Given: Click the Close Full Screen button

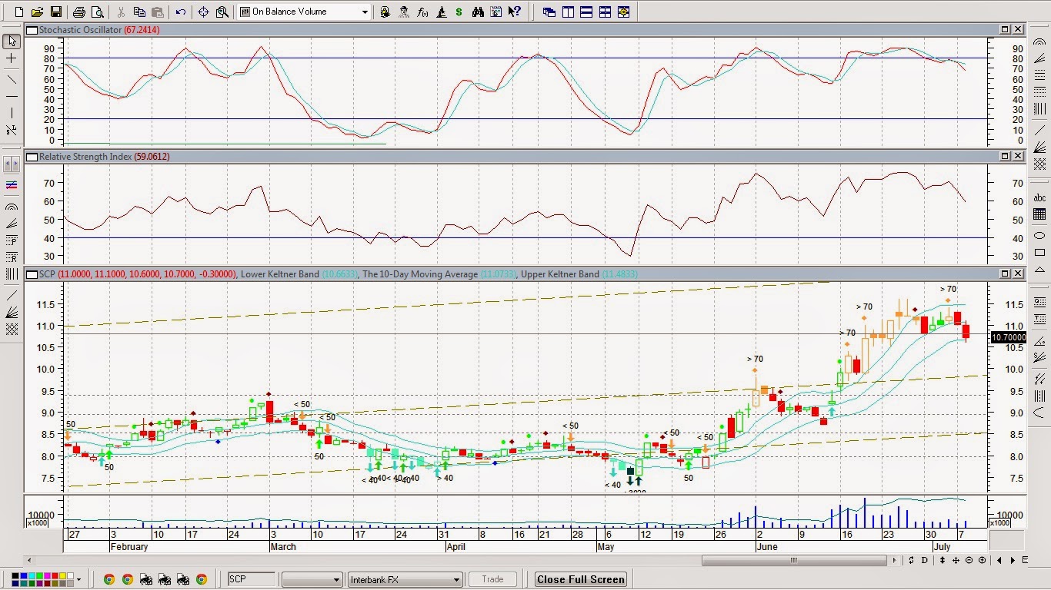Looking at the screenshot, I should [x=581, y=579].
